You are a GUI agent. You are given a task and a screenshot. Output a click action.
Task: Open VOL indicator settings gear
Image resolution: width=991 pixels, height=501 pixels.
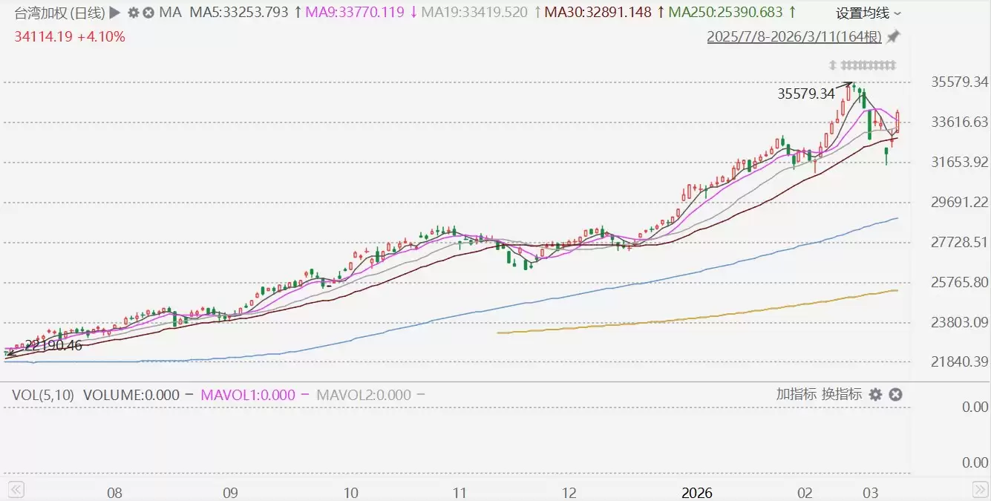coord(875,395)
